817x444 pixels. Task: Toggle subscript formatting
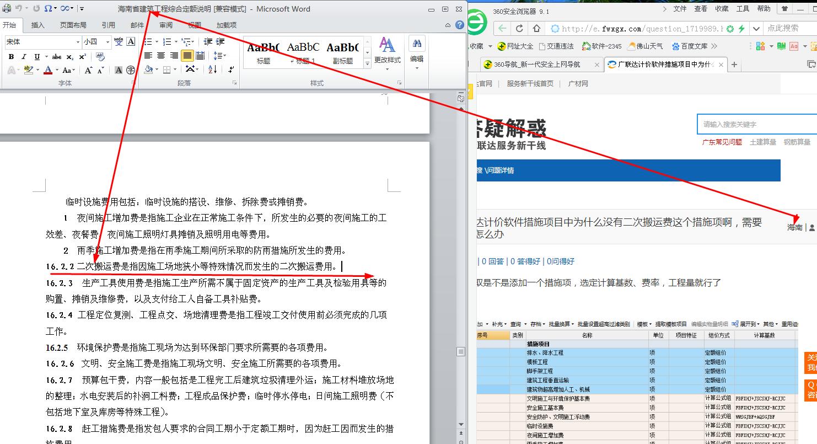point(70,57)
